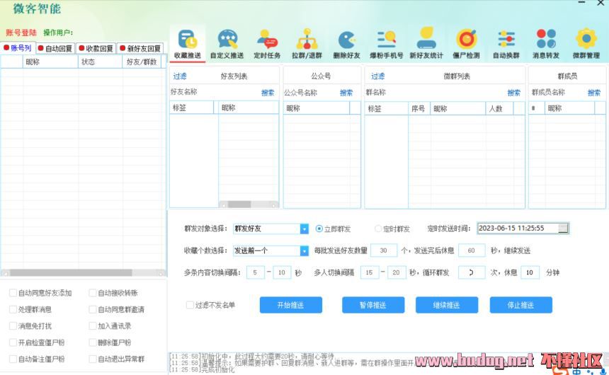The image size is (609, 375).
Task: Click the 开始推送 button
Action: 291,305
